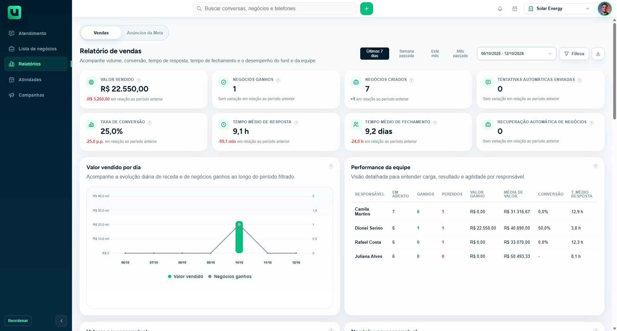Show help for Tempo Médio de Fechamento

[435, 123]
